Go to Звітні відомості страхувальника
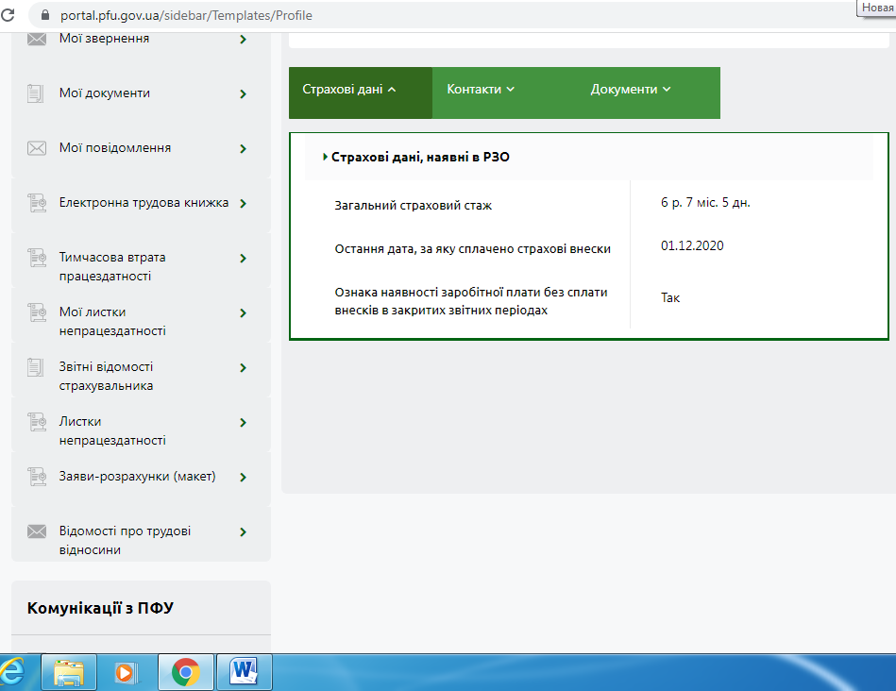Viewport: 896px width, 691px height. 107,376
